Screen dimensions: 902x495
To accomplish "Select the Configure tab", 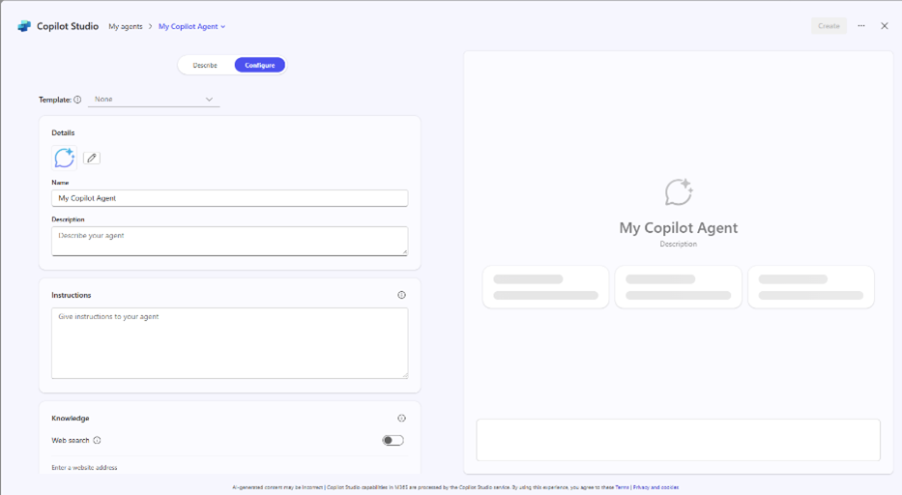I will (260, 66).
